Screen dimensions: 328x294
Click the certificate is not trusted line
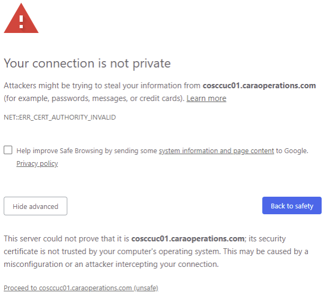156,251
